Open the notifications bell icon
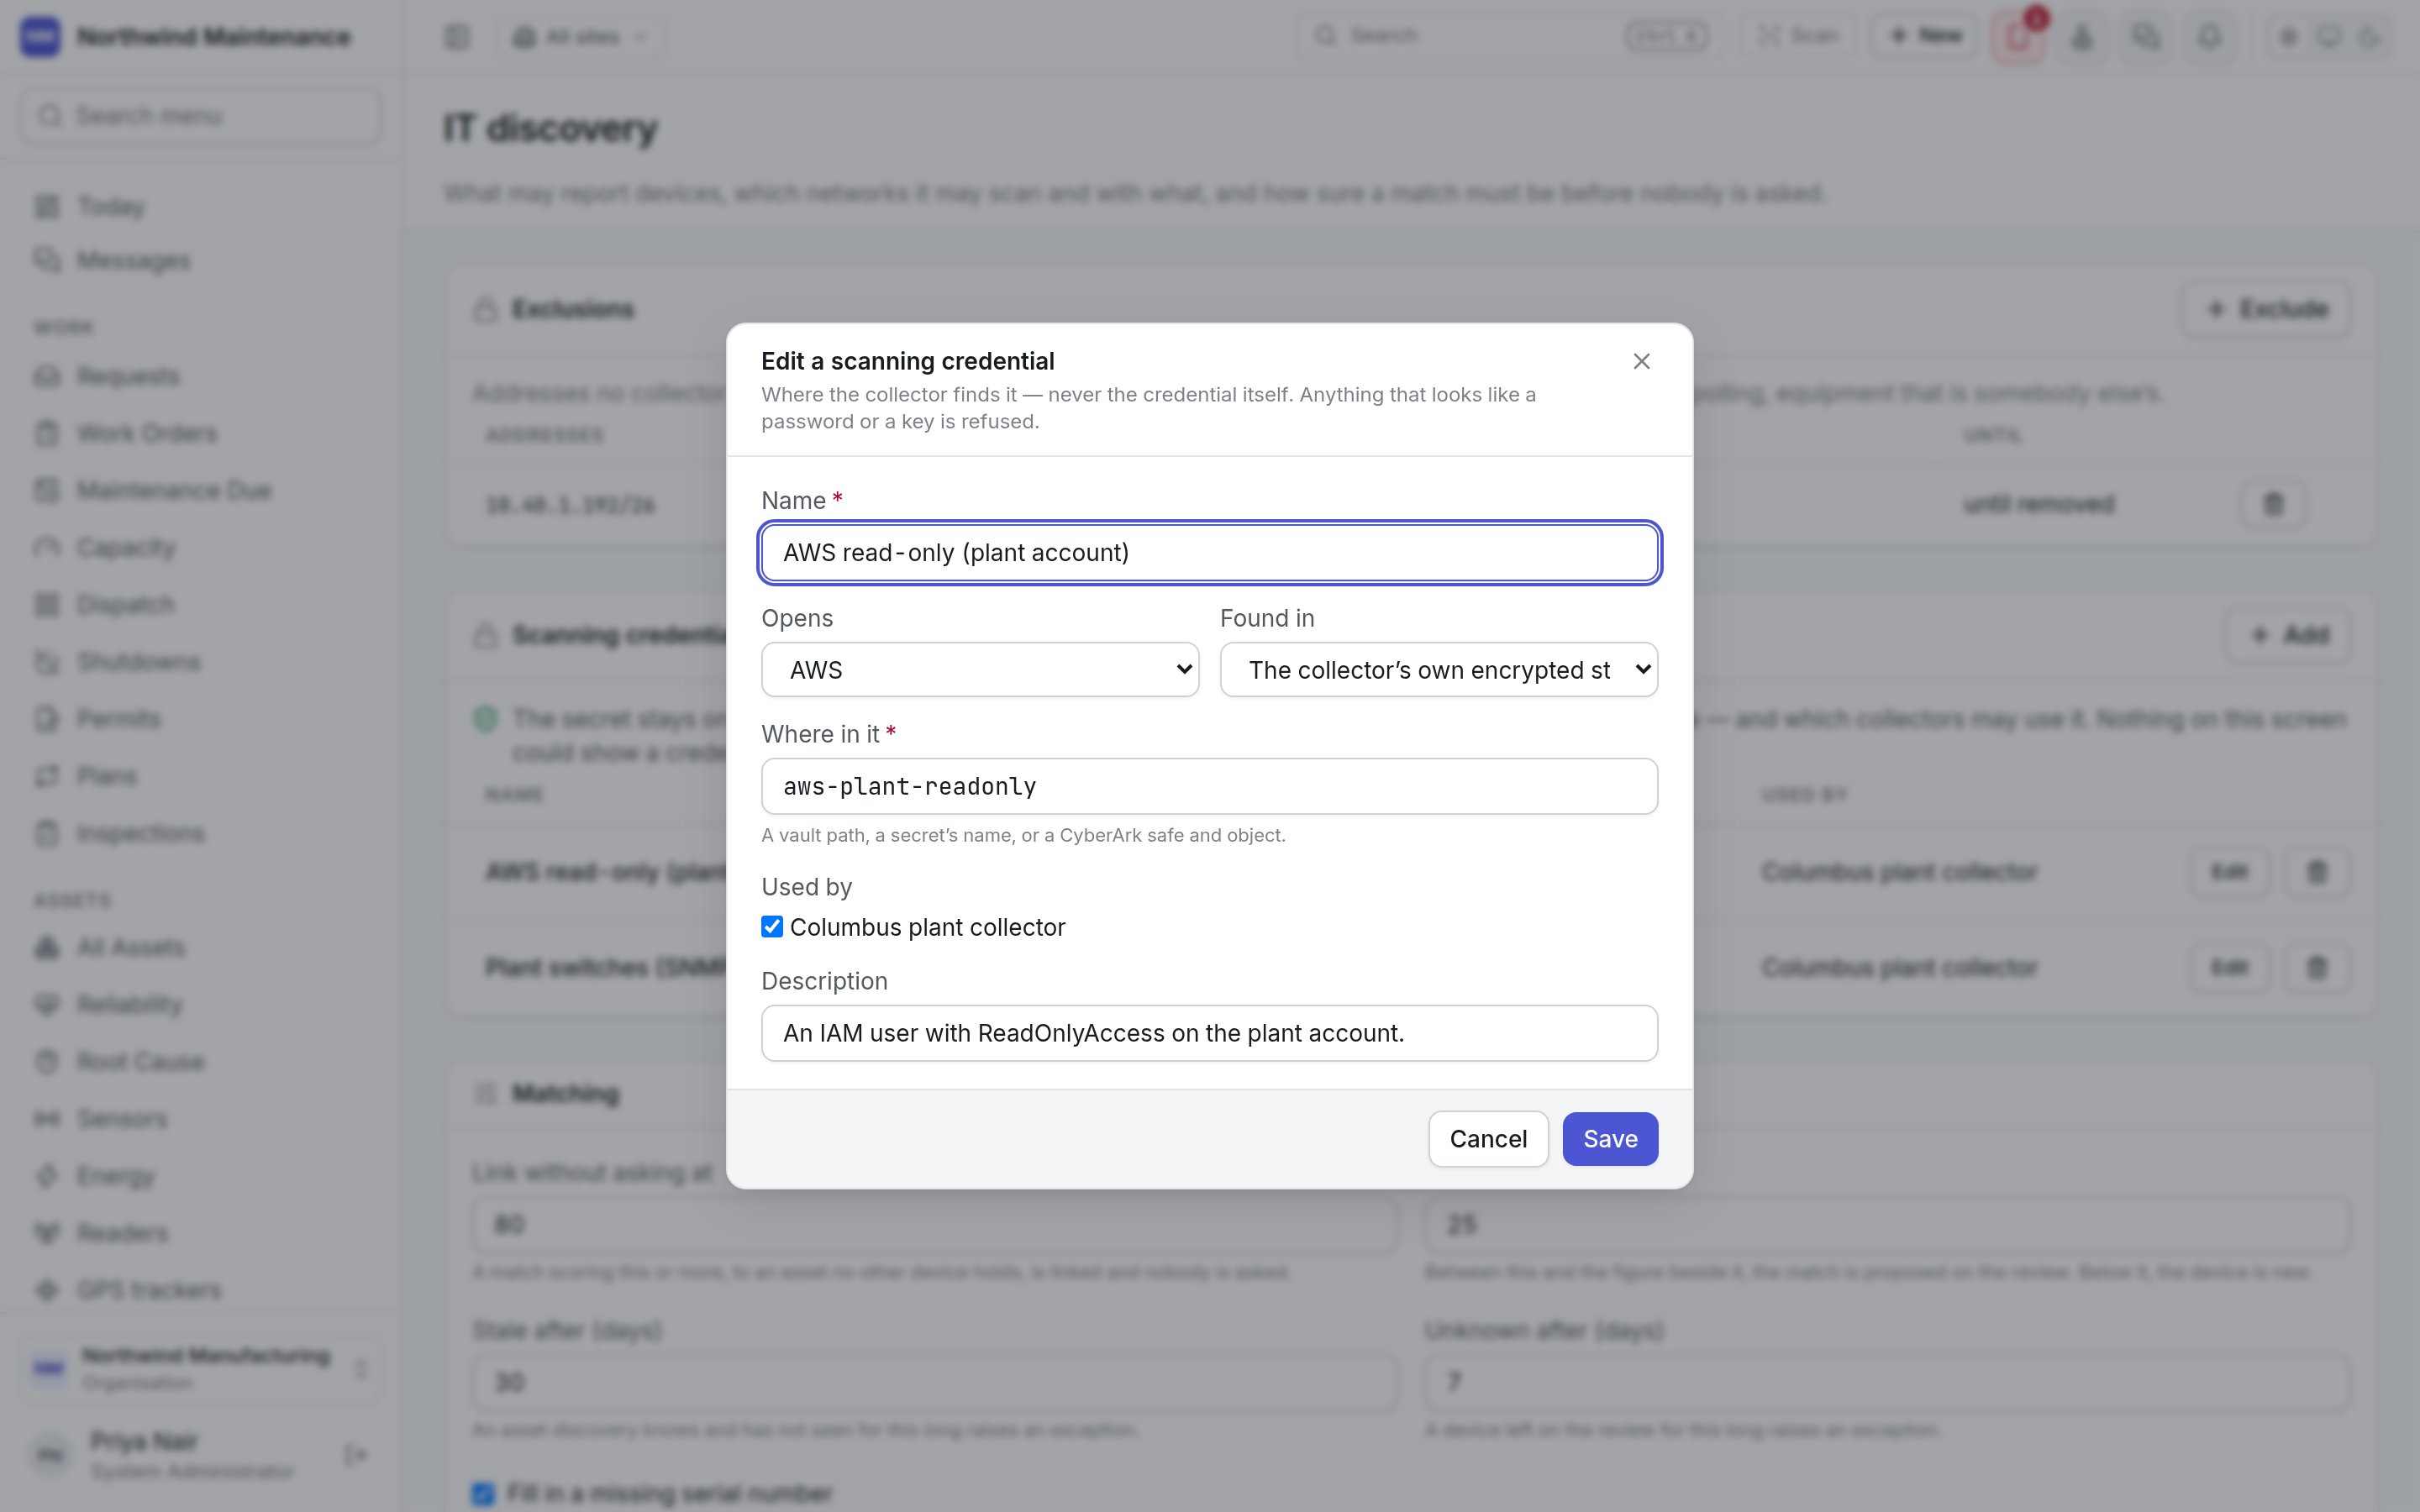Image resolution: width=2420 pixels, height=1512 pixels. pyautogui.click(x=2209, y=37)
